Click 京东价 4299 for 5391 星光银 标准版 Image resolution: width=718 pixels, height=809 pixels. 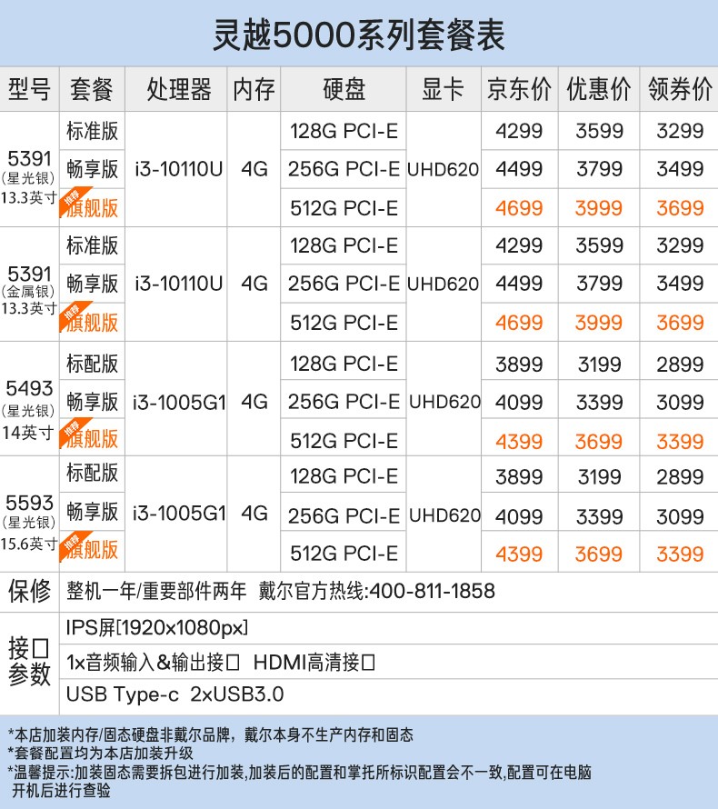(x=520, y=131)
